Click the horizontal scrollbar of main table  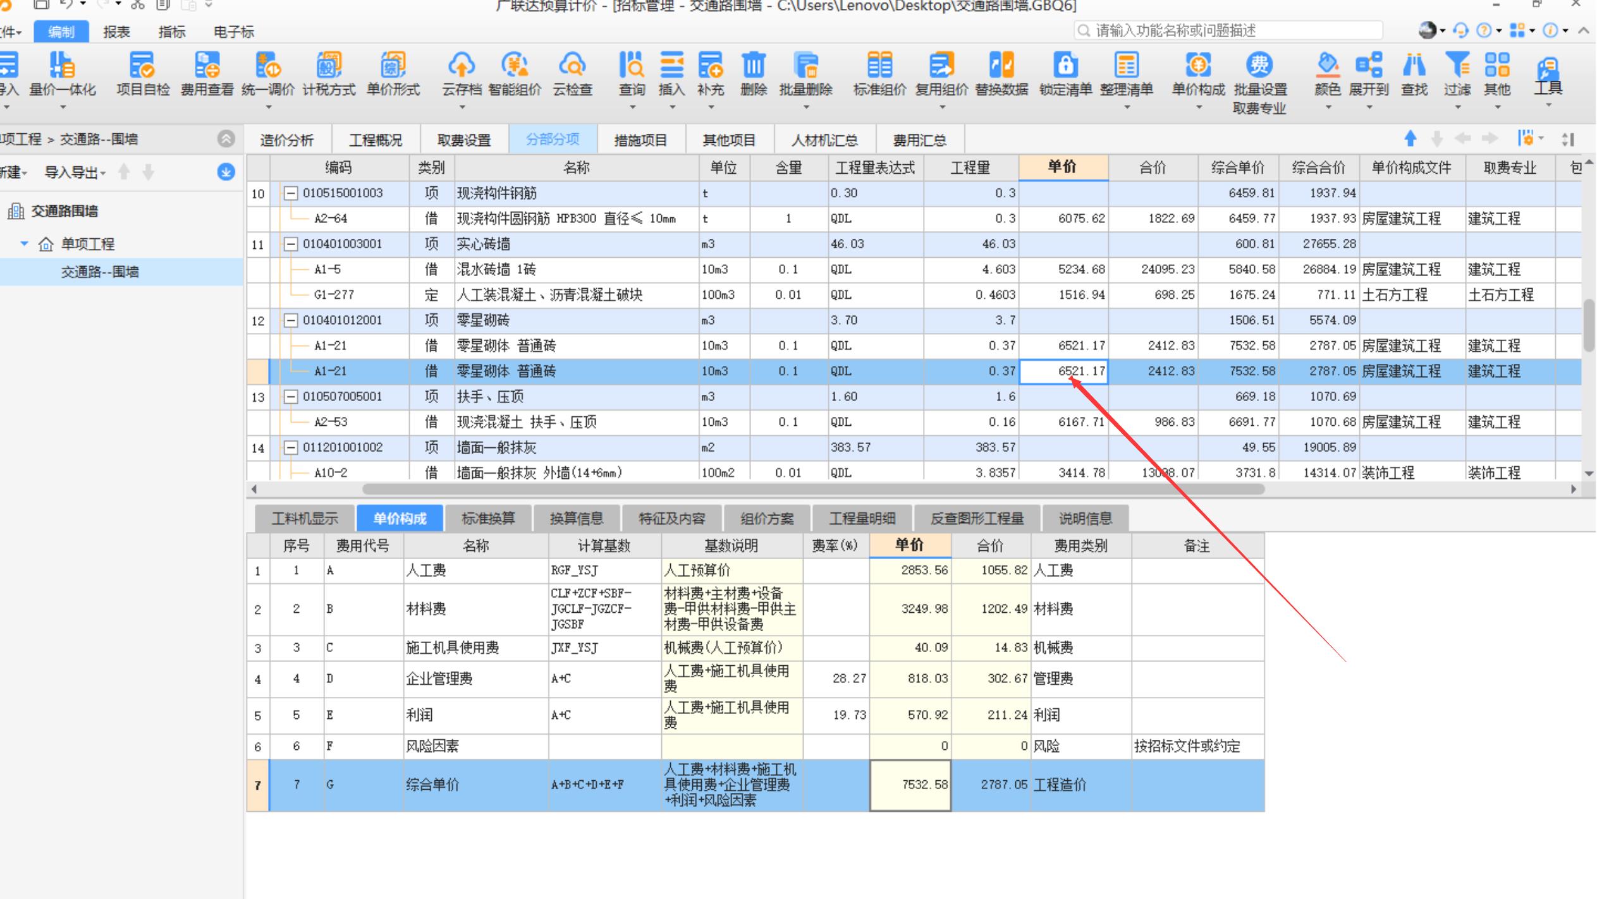pos(813,488)
